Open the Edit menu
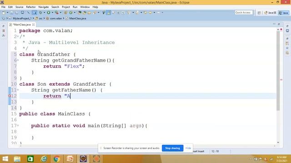 10,7
